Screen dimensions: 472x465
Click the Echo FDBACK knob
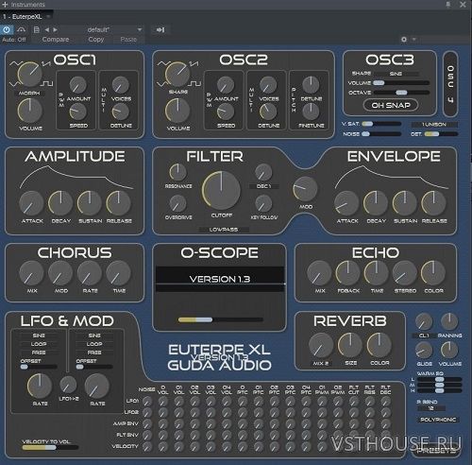[347, 273]
